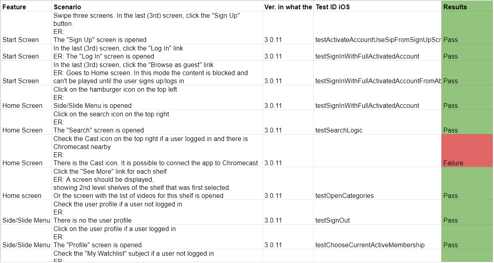Select the Chromecast Cast icon scenario cell
Image resolution: width=494 pixels, height=263 pixels.
157,151
